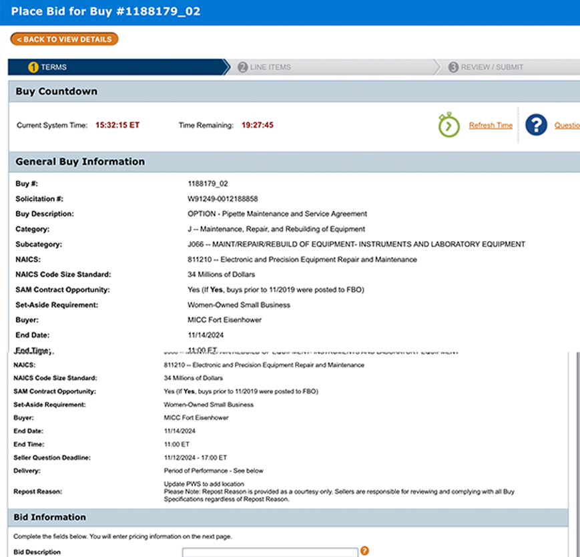Screen dimensions: 580x557
Task: Click the seller question deadline 11/12/2024 - 17:00 ET
Action: click(196, 457)
